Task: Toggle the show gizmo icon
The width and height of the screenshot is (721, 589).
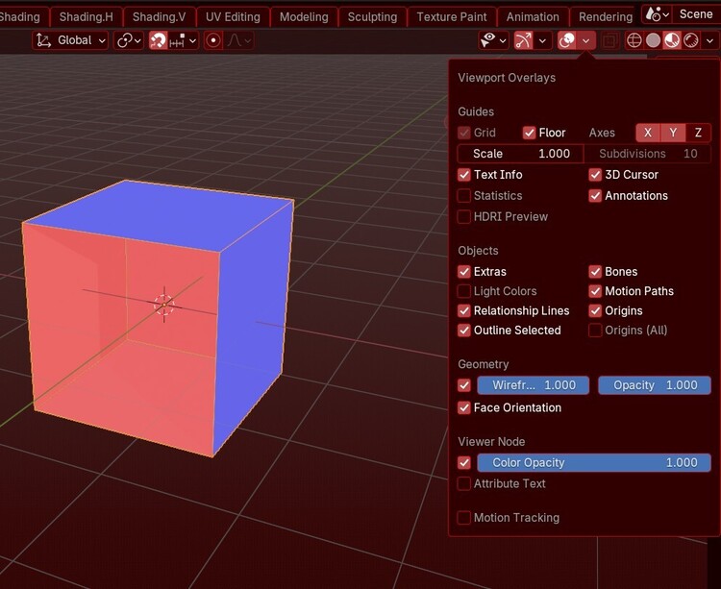Action: (x=523, y=40)
